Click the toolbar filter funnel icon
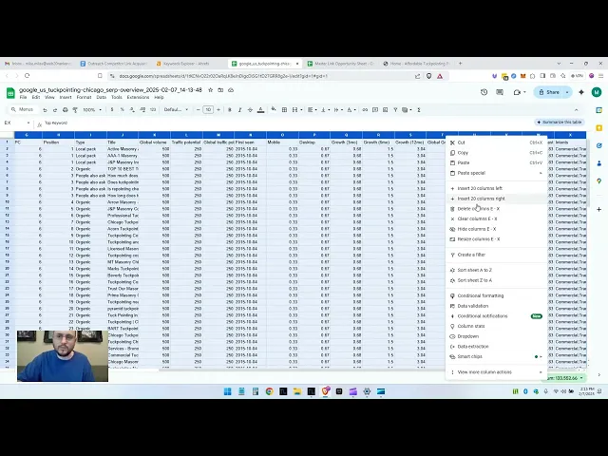Viewport: 608px width, 456px height. tap(395, 110)
